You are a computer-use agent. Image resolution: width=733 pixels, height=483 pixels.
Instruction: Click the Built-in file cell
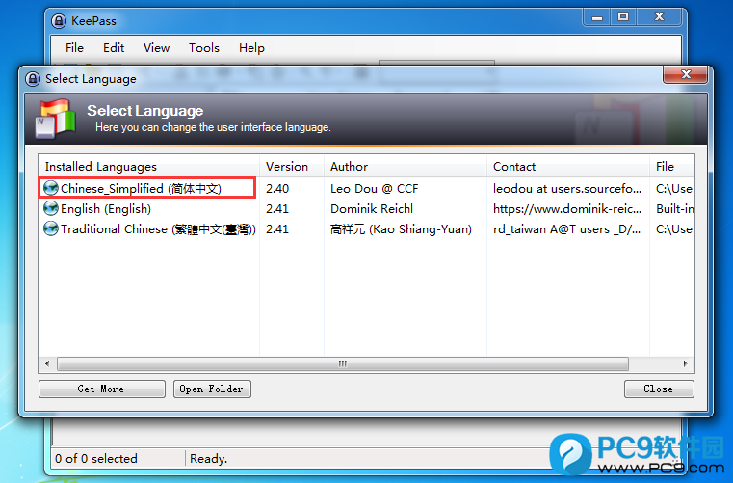click(x=674, y=209)
